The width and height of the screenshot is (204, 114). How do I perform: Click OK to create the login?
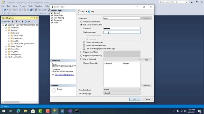(x=135, y=99)
